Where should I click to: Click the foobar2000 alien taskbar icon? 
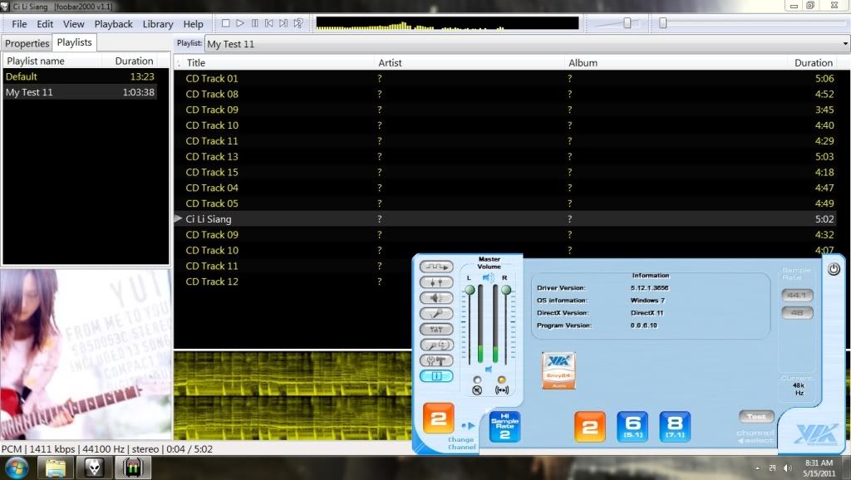[95, 468]
